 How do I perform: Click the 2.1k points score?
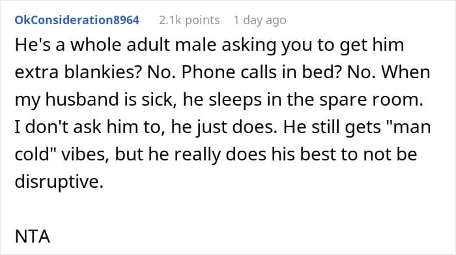pyautogui.click(x=190, y=20)
